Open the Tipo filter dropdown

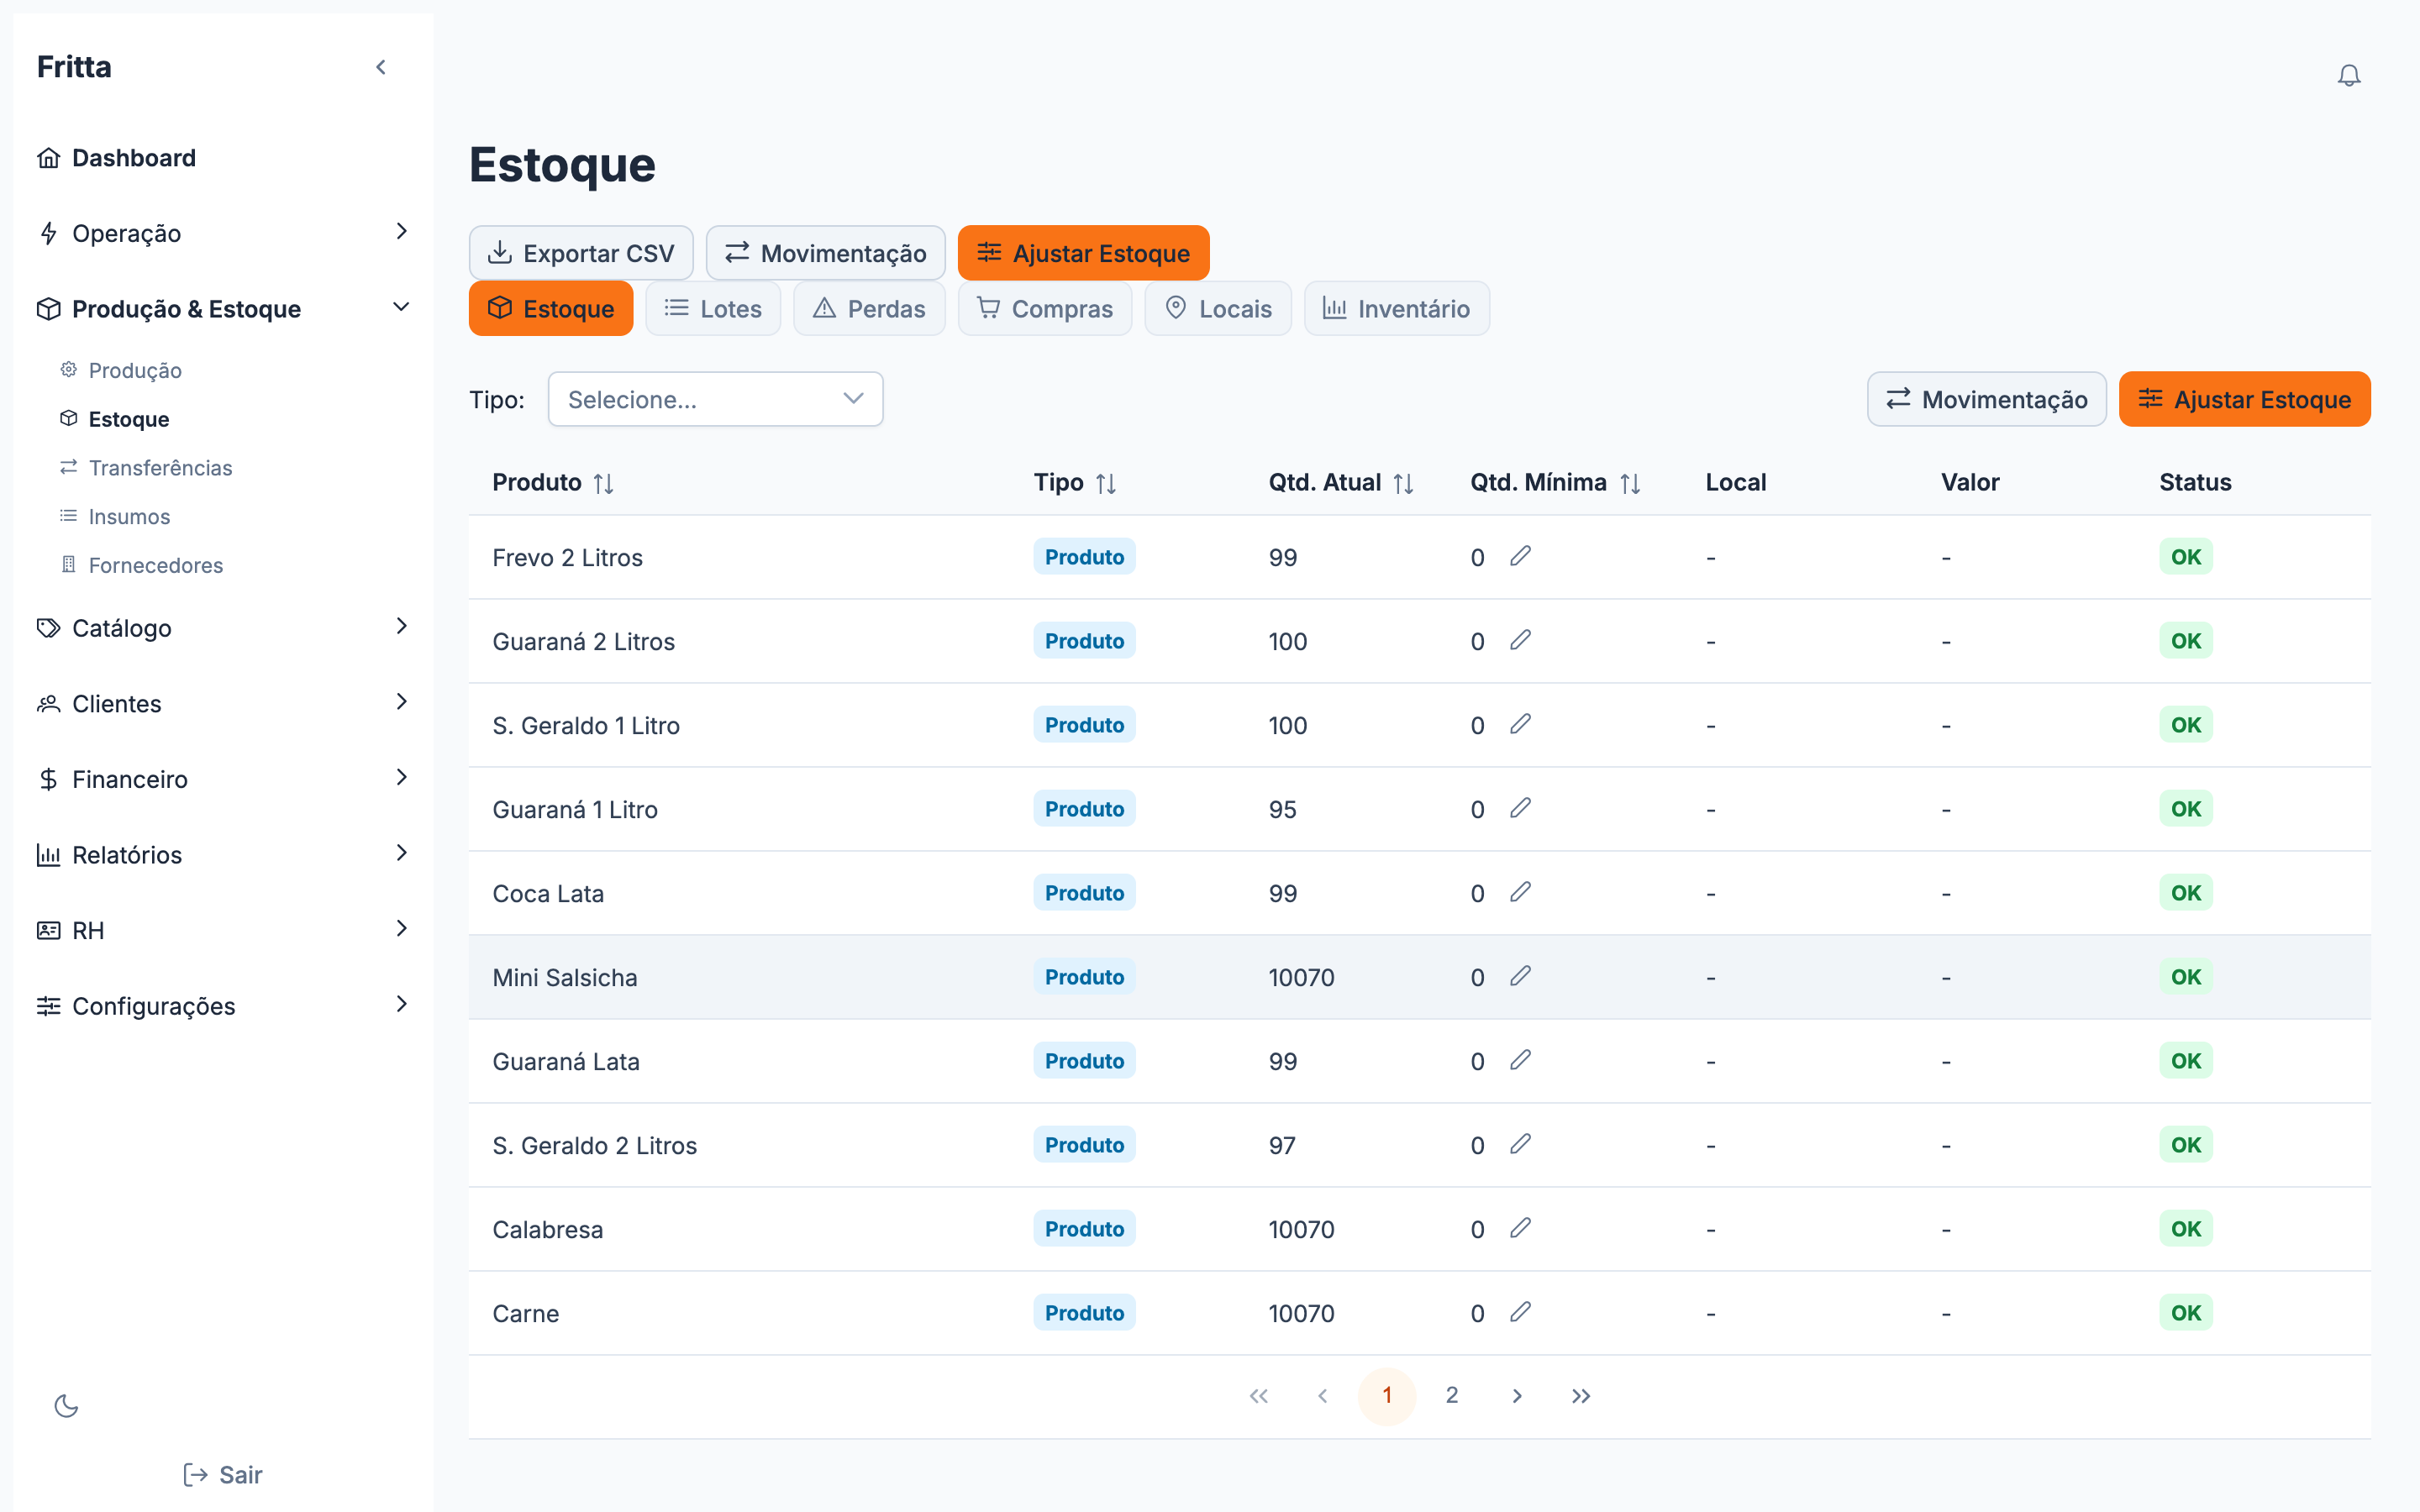[715, 399]
